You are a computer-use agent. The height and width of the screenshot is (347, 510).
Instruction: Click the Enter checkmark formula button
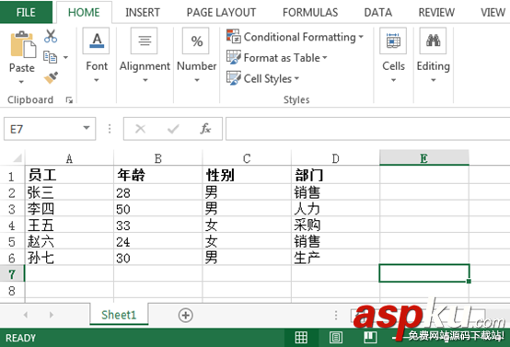(173, 129)
